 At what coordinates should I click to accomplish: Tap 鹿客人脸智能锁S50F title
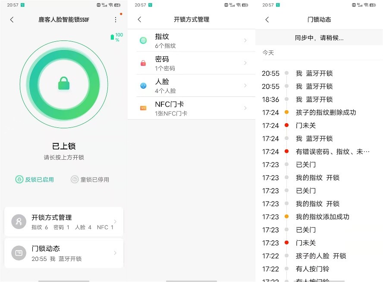pos(64,19)
